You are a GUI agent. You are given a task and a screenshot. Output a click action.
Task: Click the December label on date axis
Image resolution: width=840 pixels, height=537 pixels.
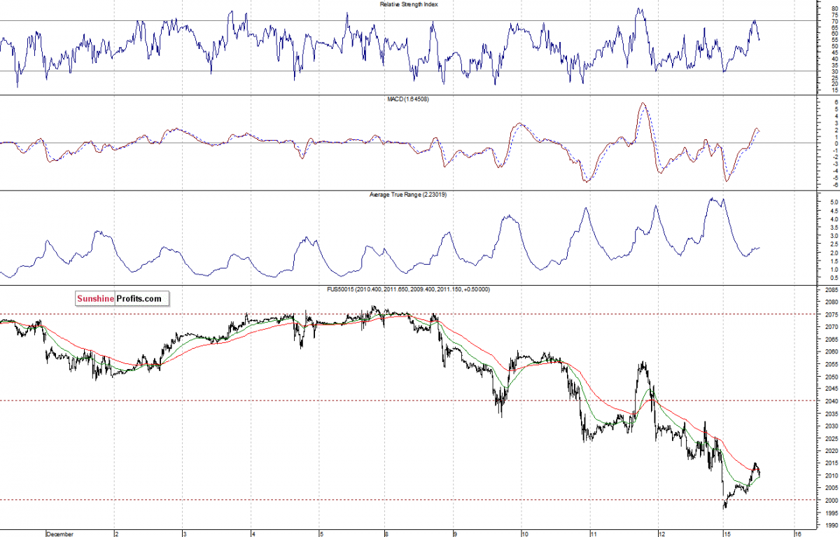[61, 533]
